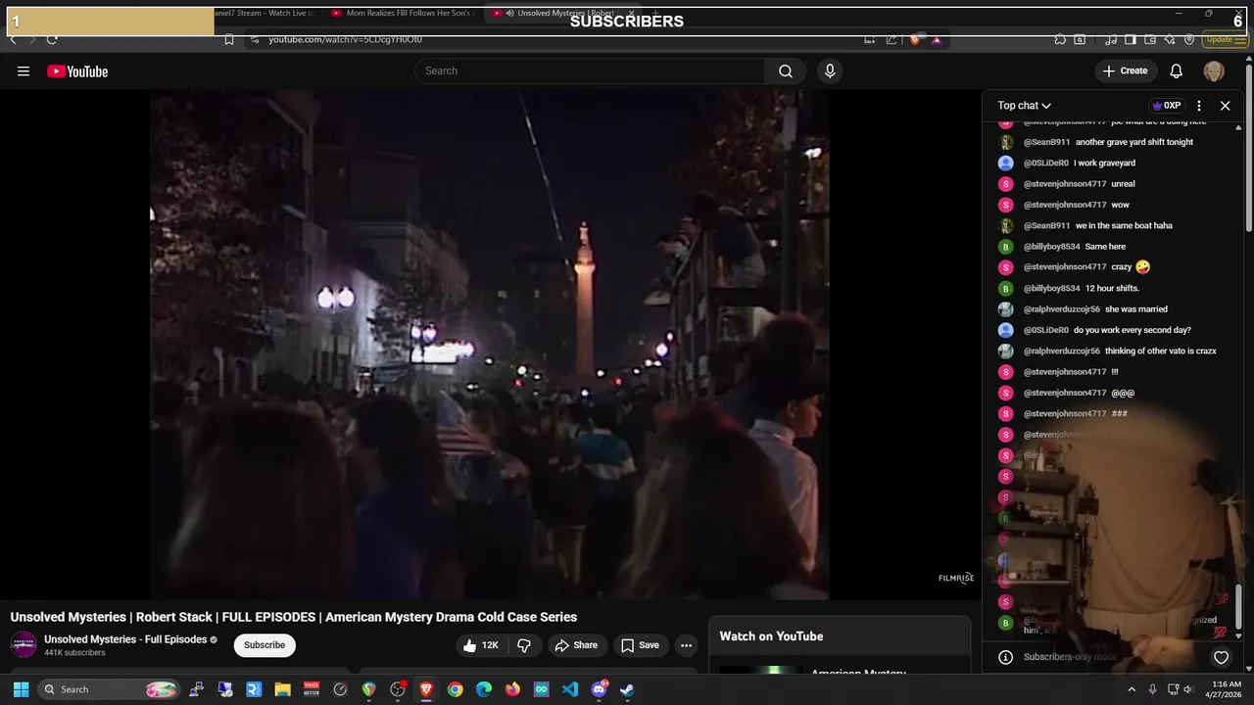The height and width of the screenshot is (705, 1254).
Task: Like the video (12K)
Action: tap(483, 645)
